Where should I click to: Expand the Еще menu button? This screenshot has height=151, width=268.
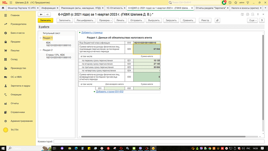coord(252,20)
